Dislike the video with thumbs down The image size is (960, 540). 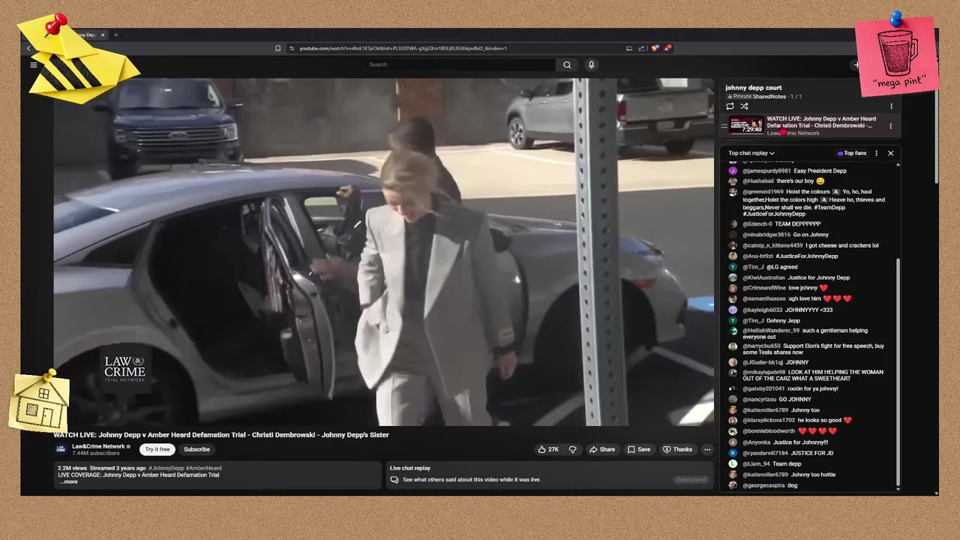point(572,449)
